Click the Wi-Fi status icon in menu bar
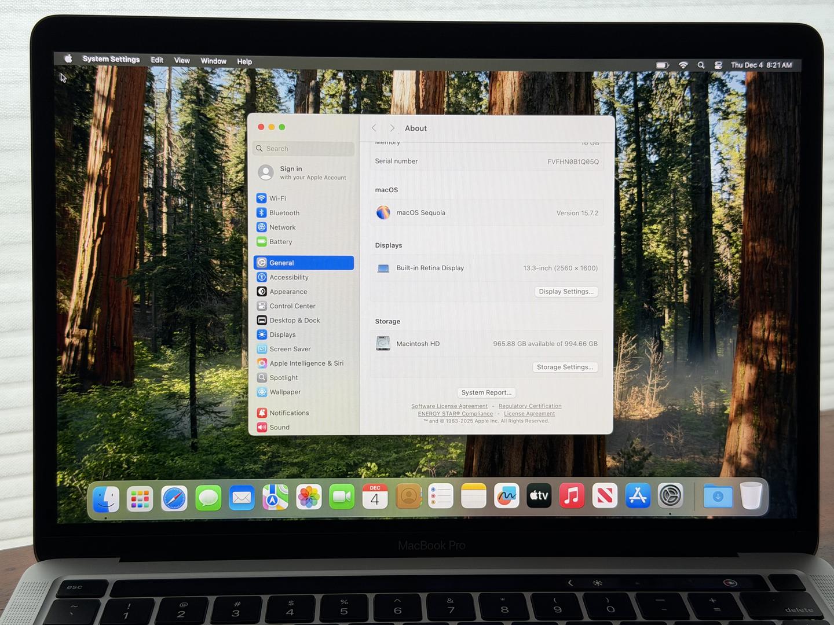This screenshot has height=625, width=834. click(683, 65)
